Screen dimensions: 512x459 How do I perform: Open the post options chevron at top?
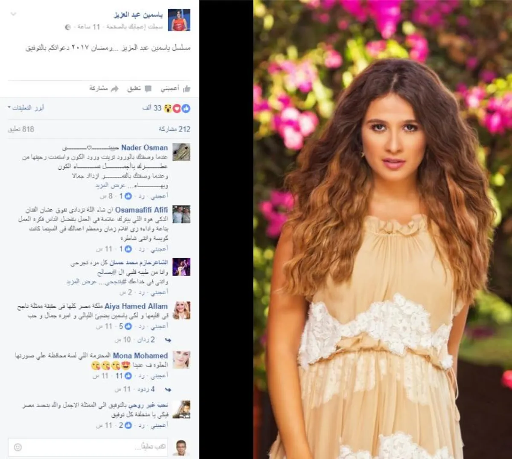point(13,14)
